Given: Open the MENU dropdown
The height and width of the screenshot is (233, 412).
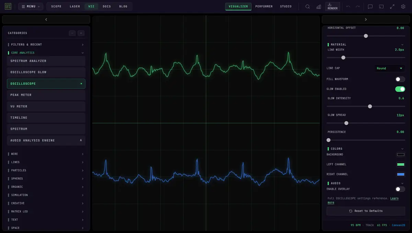Looking at the screenshot, I should click(31, 7).
